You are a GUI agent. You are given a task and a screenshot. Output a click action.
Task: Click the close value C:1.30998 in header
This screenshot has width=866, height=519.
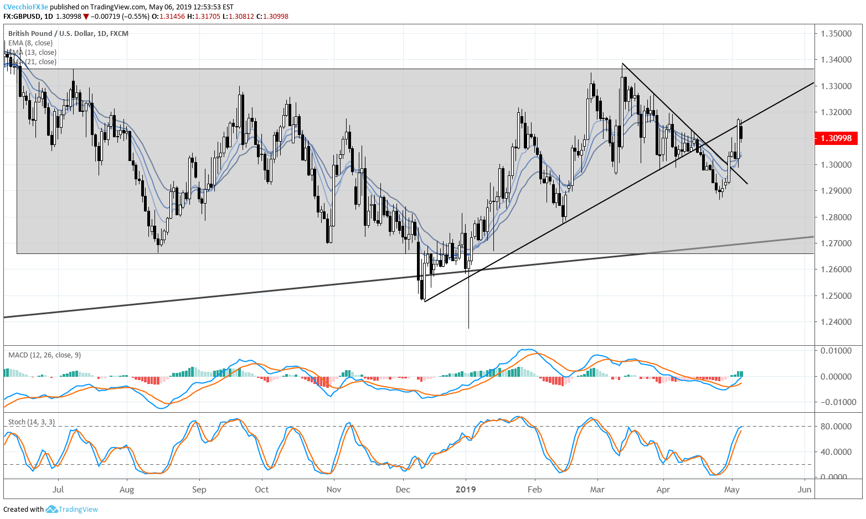point(272,17)
